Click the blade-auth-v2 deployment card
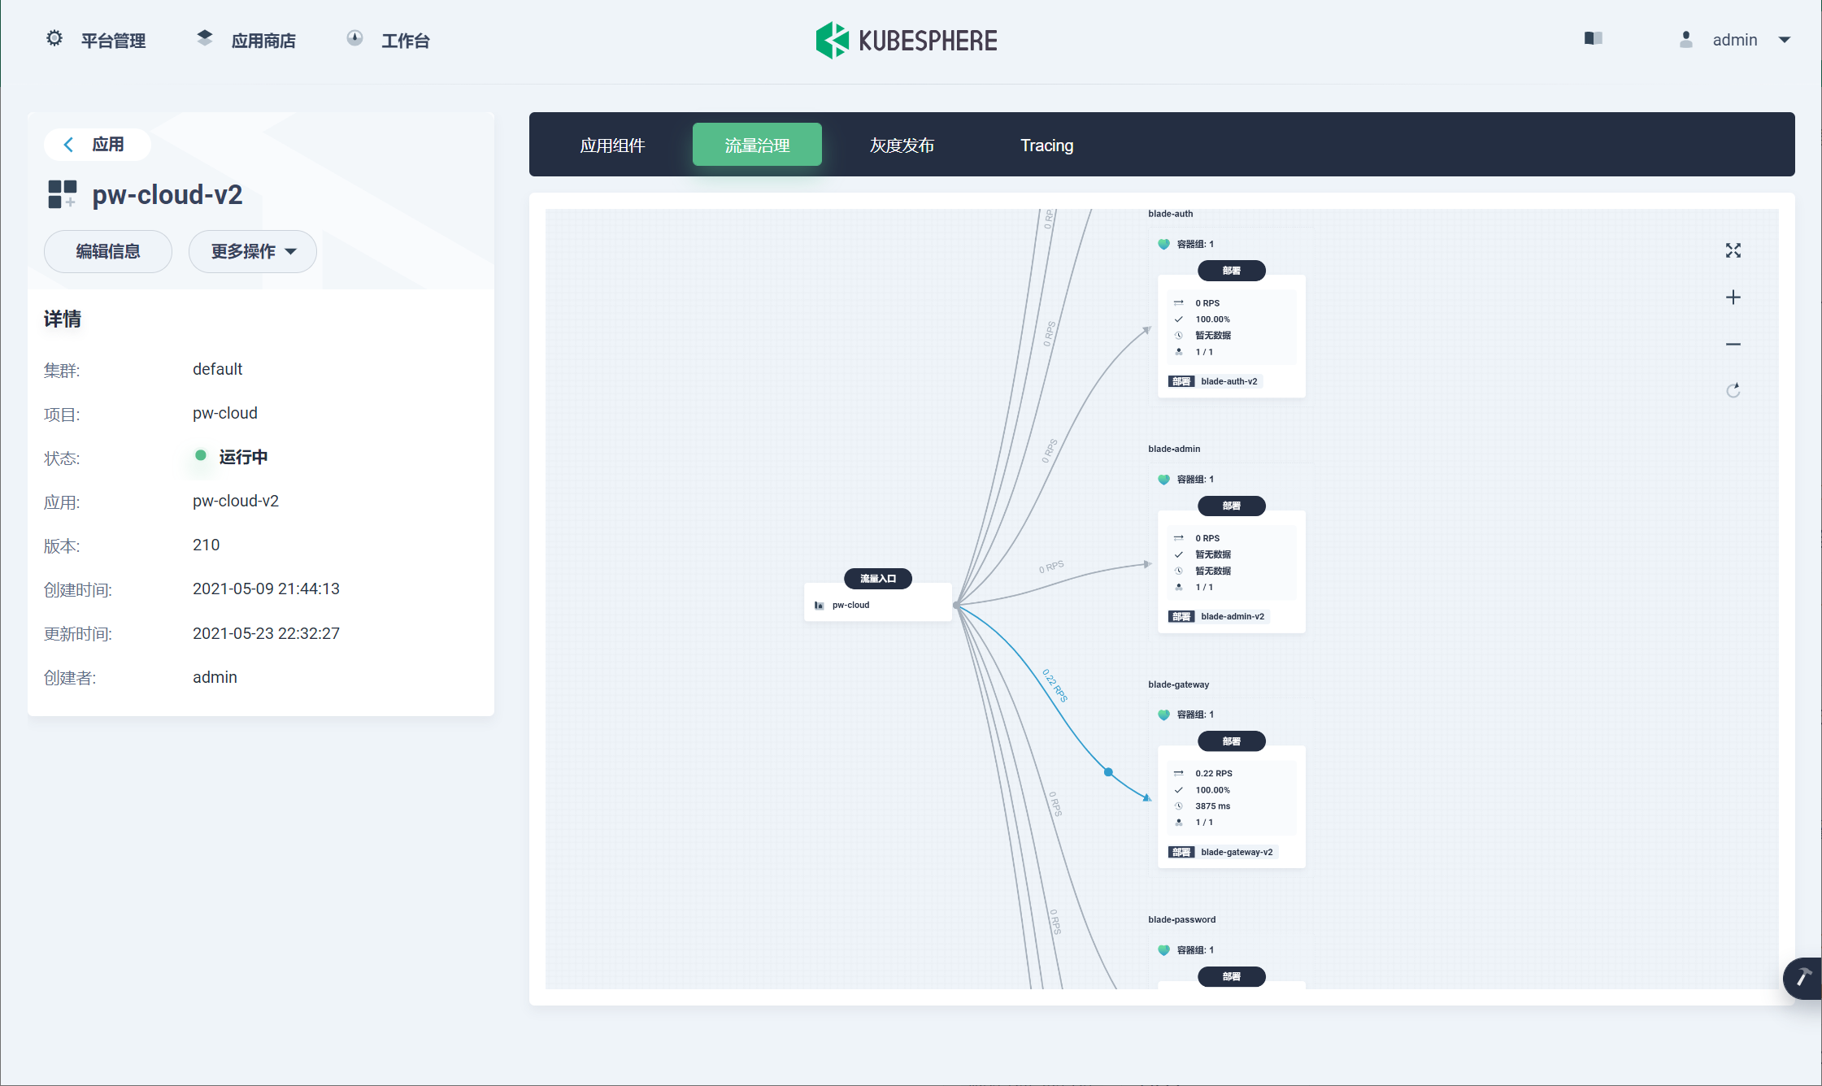The width and height of the screenshot is (1822, 1086). click(1231, 337)
